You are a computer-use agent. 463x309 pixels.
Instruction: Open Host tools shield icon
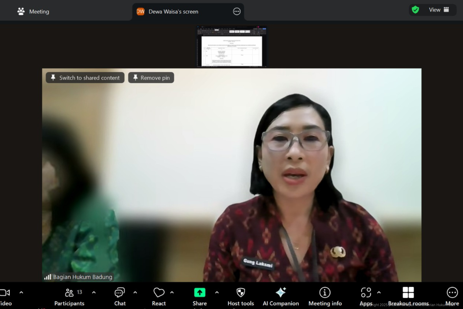coord(240,293)
